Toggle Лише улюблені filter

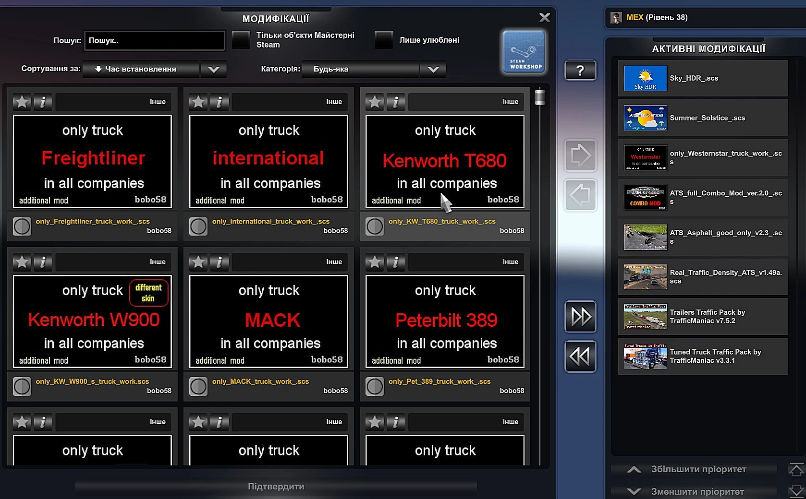click(384, 40)
